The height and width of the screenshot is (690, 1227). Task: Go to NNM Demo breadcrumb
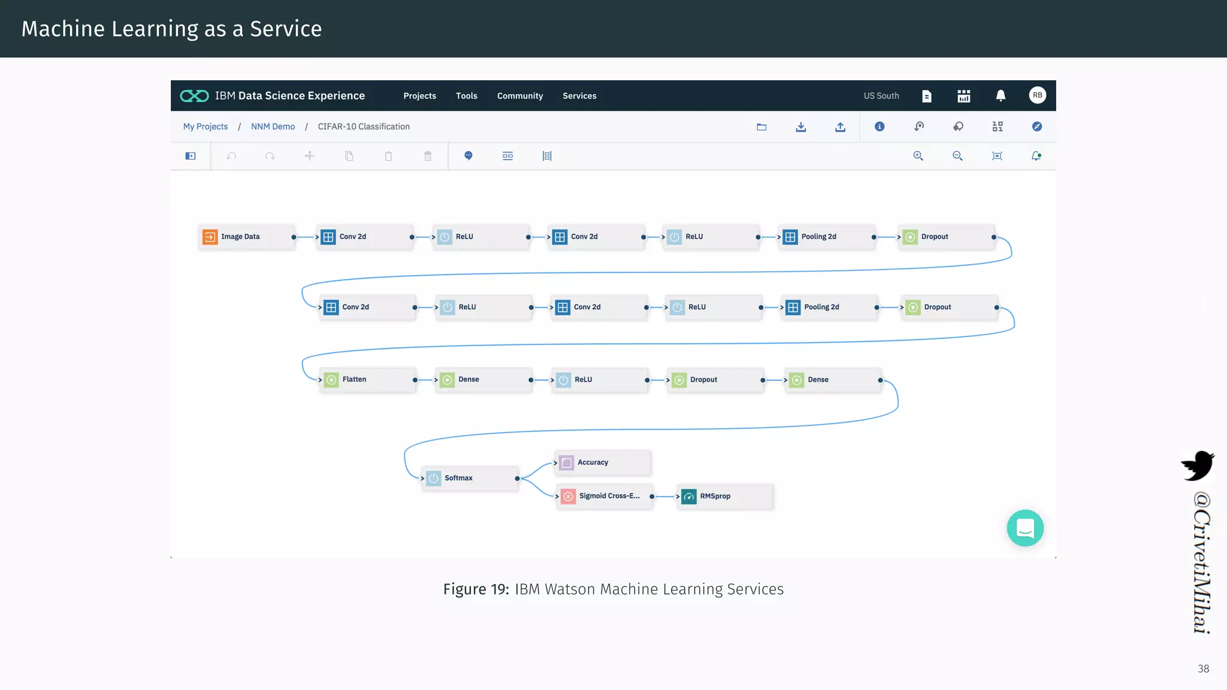click(x=273, y=126)
